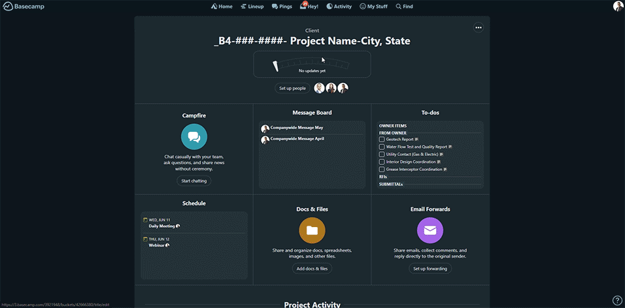Check Utility Contact (Gas & Electric) to-do
Screen dimensions: 625x308
(x=382, y=155)
